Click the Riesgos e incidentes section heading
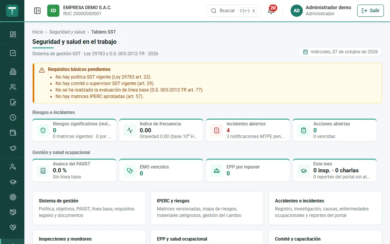Screen dimensions: 390x244 pos(53,112)
